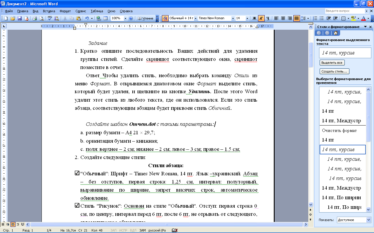Toggle italic formatting (К)
The width and height of the screenshot is (374, 233).
(261, 18)
